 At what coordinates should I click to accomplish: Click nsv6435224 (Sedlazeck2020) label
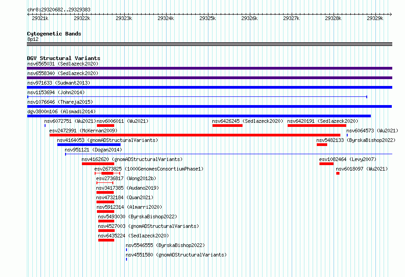coord(133,236)
